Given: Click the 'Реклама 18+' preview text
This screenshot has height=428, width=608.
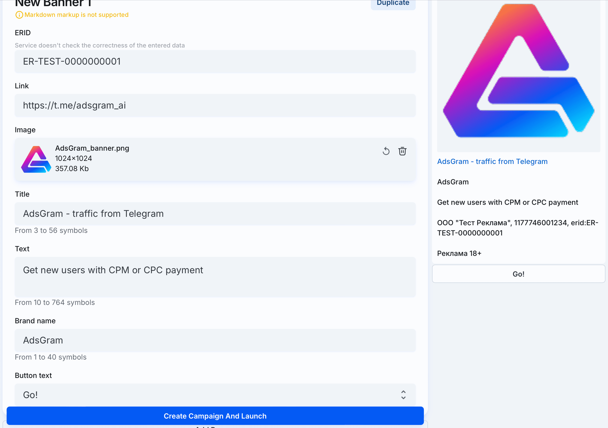Looking at the screenshot, I should [x=459, y=254].
